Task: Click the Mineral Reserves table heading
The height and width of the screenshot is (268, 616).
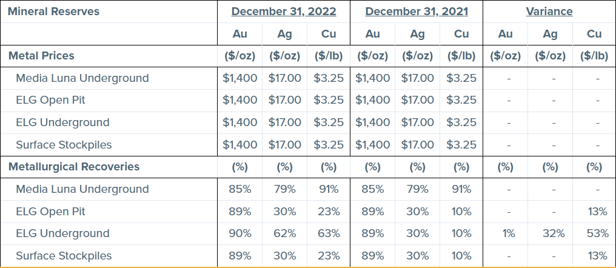Action: 53,12
